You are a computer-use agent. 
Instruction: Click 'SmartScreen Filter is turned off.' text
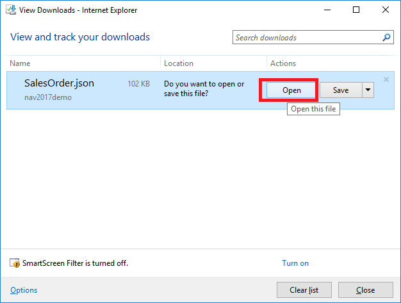[75, 263]
